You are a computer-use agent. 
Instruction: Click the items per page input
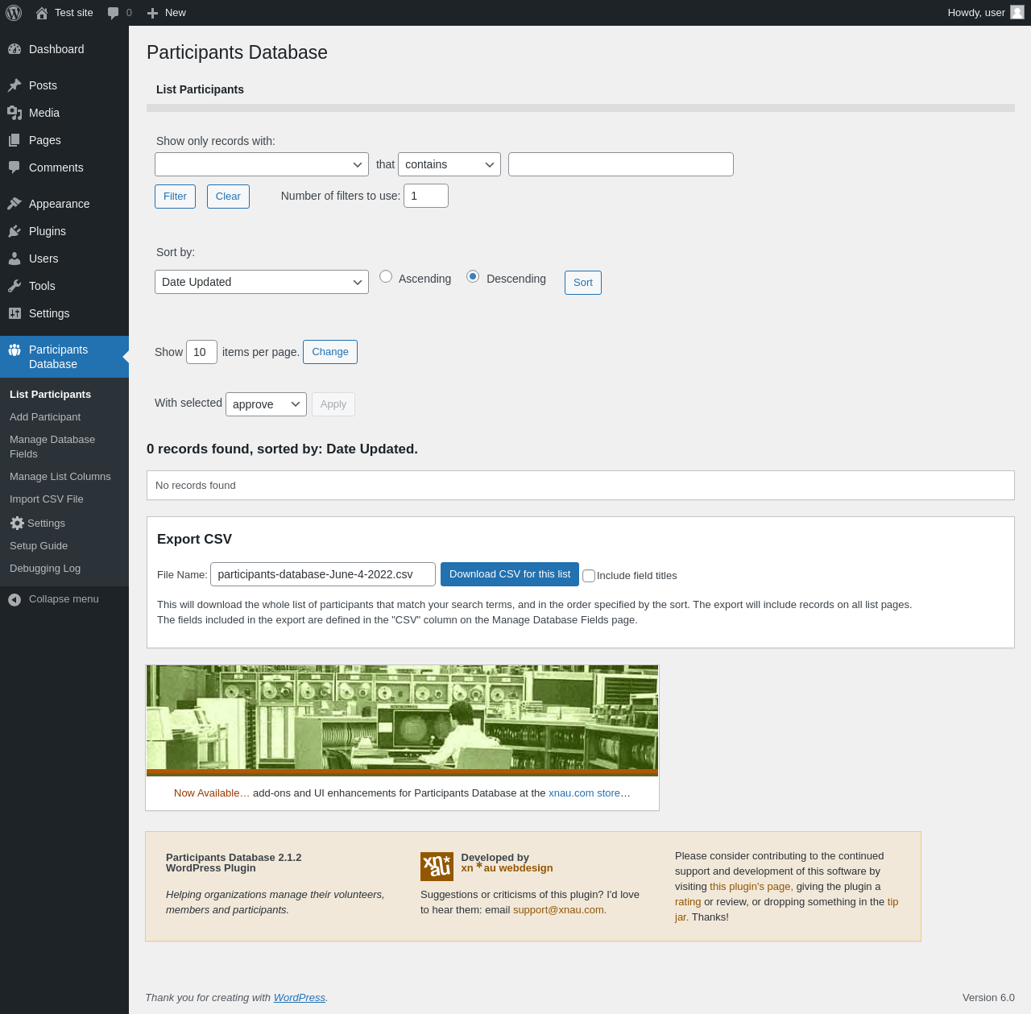click(x=201, y=352)
